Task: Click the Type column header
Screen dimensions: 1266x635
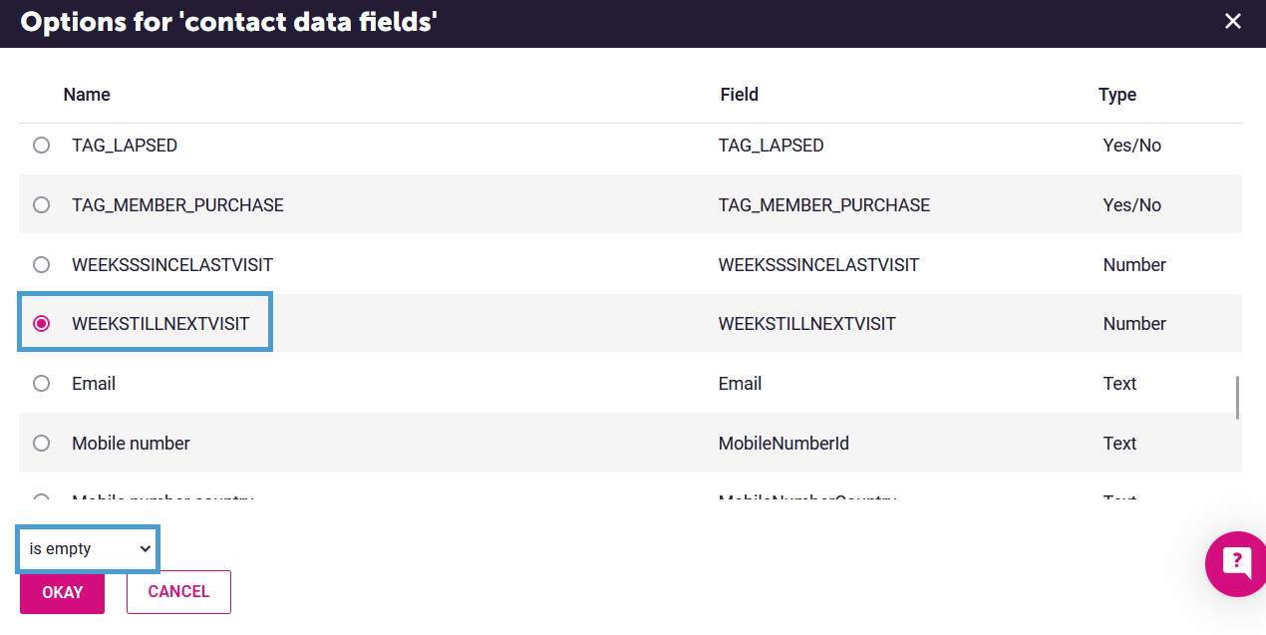Action: click(x=1117, y=95)
